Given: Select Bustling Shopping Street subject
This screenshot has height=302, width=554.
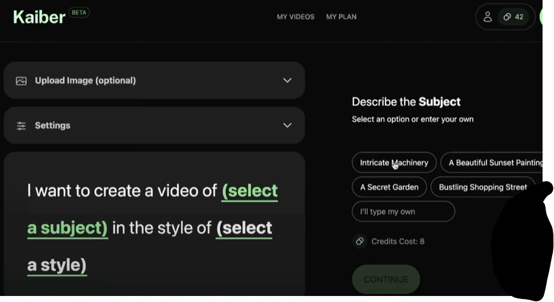Looking at the screenshot, I should pos(482,187).
